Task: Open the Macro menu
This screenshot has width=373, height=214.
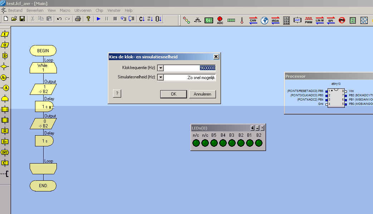Action: pos(65,10)
